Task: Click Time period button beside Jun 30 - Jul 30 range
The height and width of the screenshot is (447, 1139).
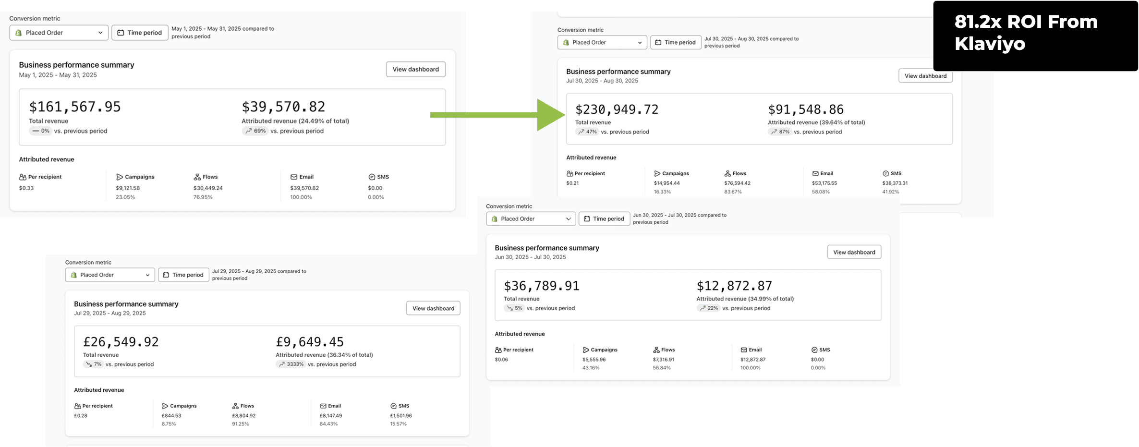Action: [604, 219]
